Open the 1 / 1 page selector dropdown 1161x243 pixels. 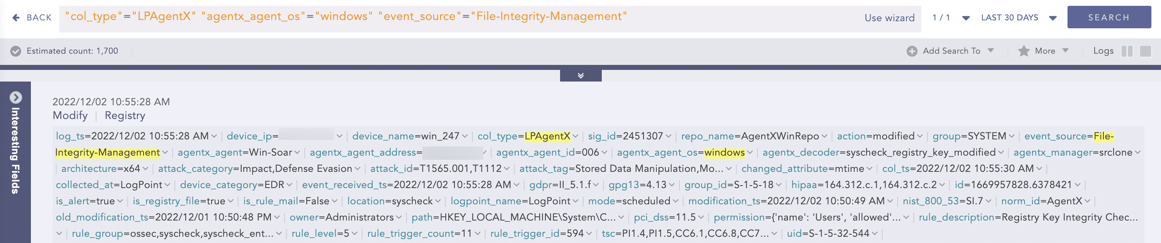965,18
